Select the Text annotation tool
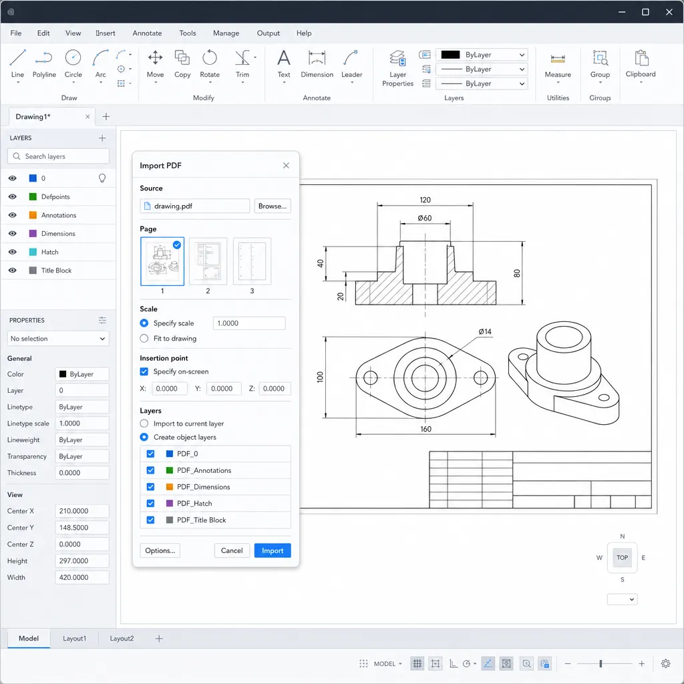The image size is (684, 684). tap(283, 63)
